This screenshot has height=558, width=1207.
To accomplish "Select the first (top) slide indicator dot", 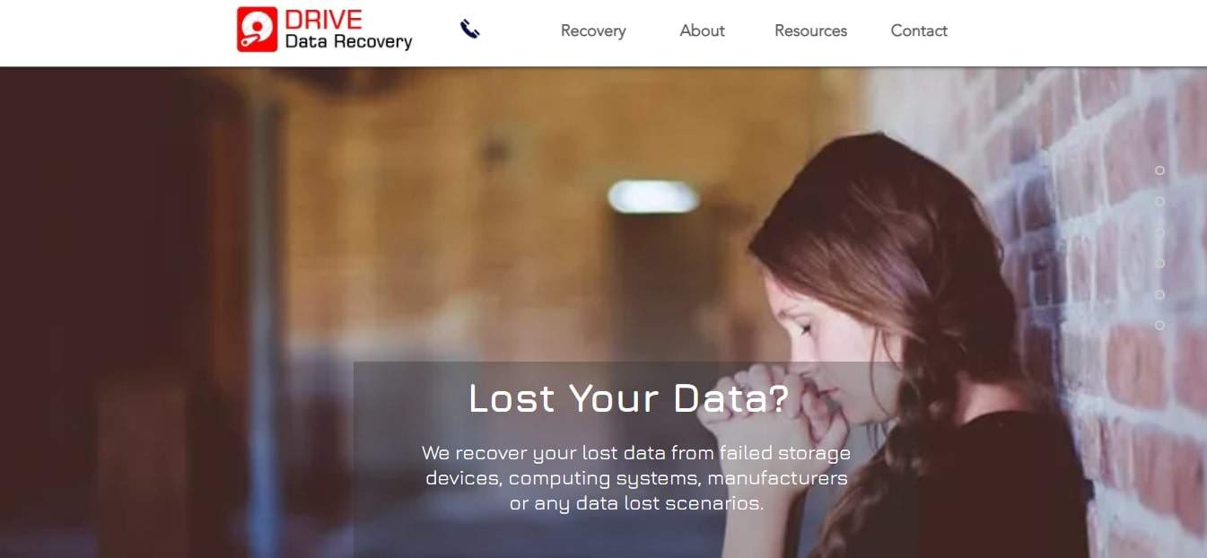I will 1159,170.
